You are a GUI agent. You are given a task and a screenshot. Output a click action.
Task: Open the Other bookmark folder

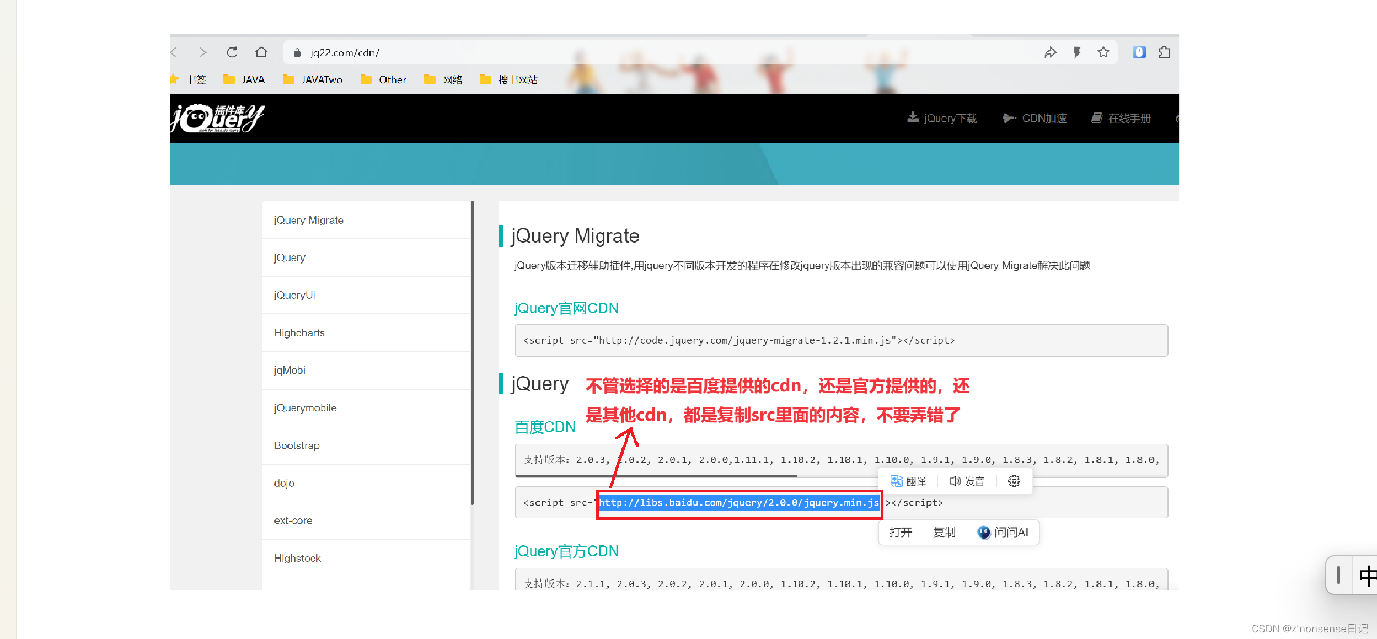tap(383, 79)
